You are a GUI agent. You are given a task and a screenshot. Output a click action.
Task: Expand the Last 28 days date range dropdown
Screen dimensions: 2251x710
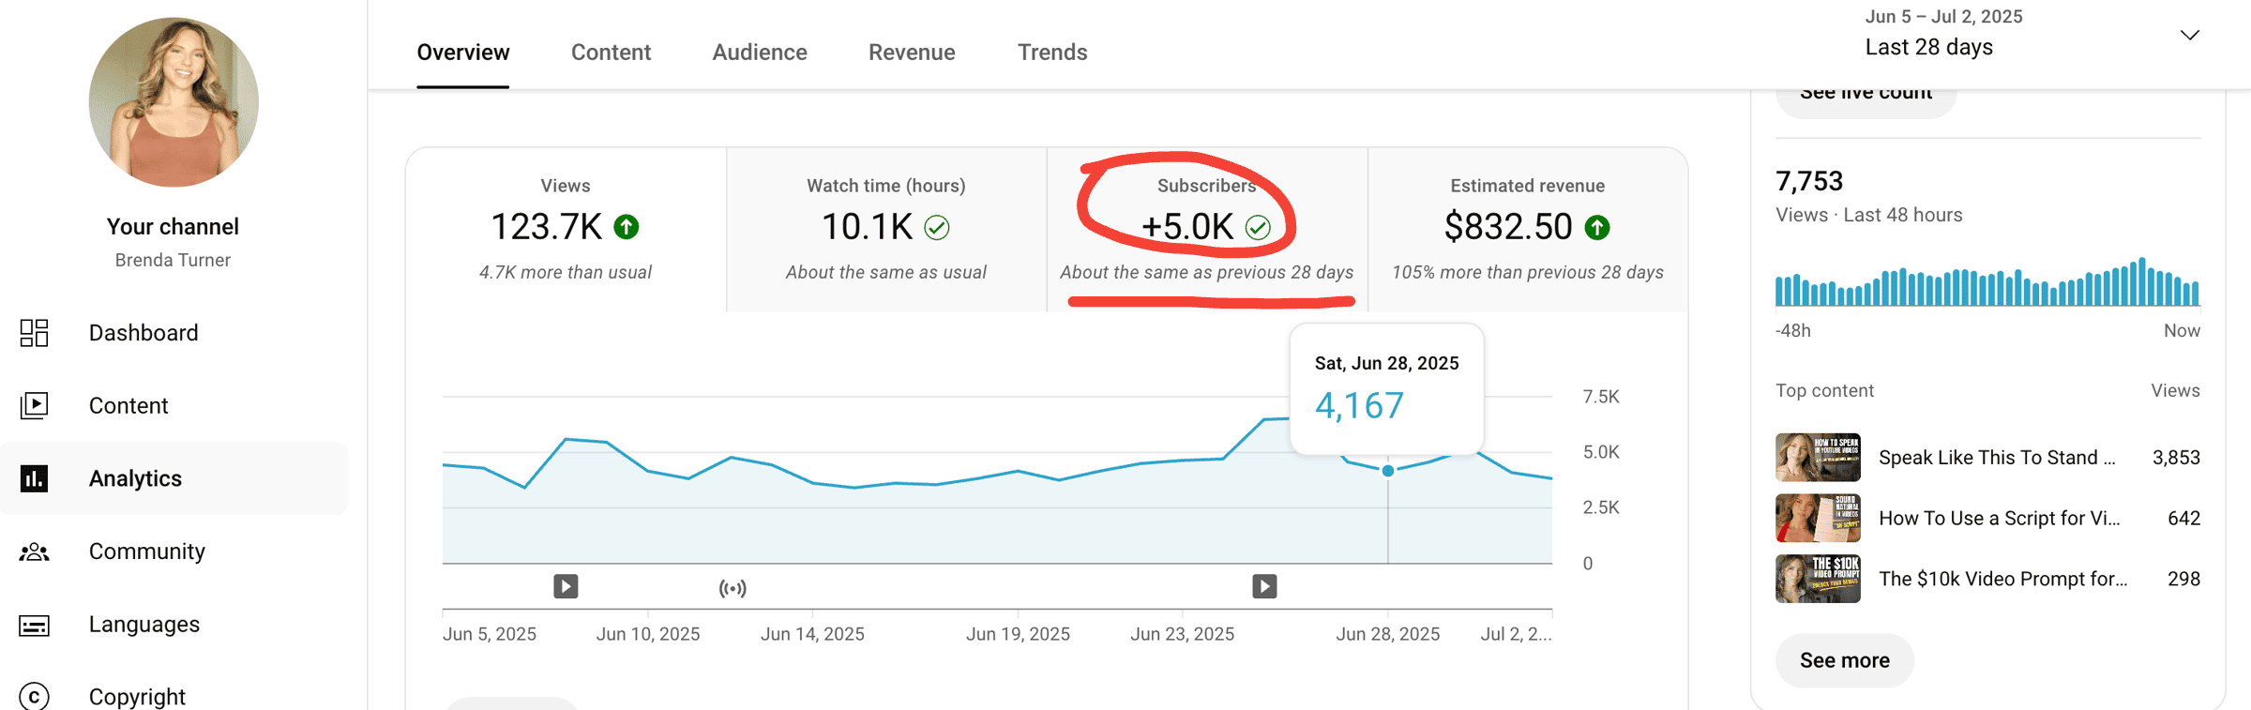pyautogui.click(x=2189, y=36)
